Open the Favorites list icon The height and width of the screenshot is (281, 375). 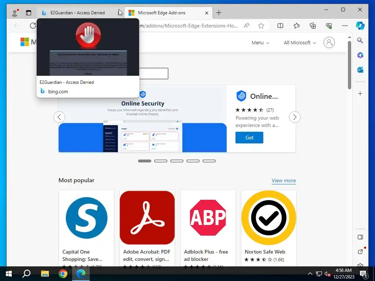tap(297, 26)
